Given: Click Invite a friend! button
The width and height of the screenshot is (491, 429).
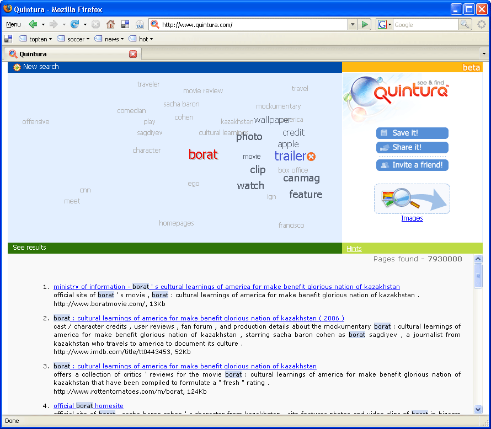Looking at the screenshot, I should point(412,165).
